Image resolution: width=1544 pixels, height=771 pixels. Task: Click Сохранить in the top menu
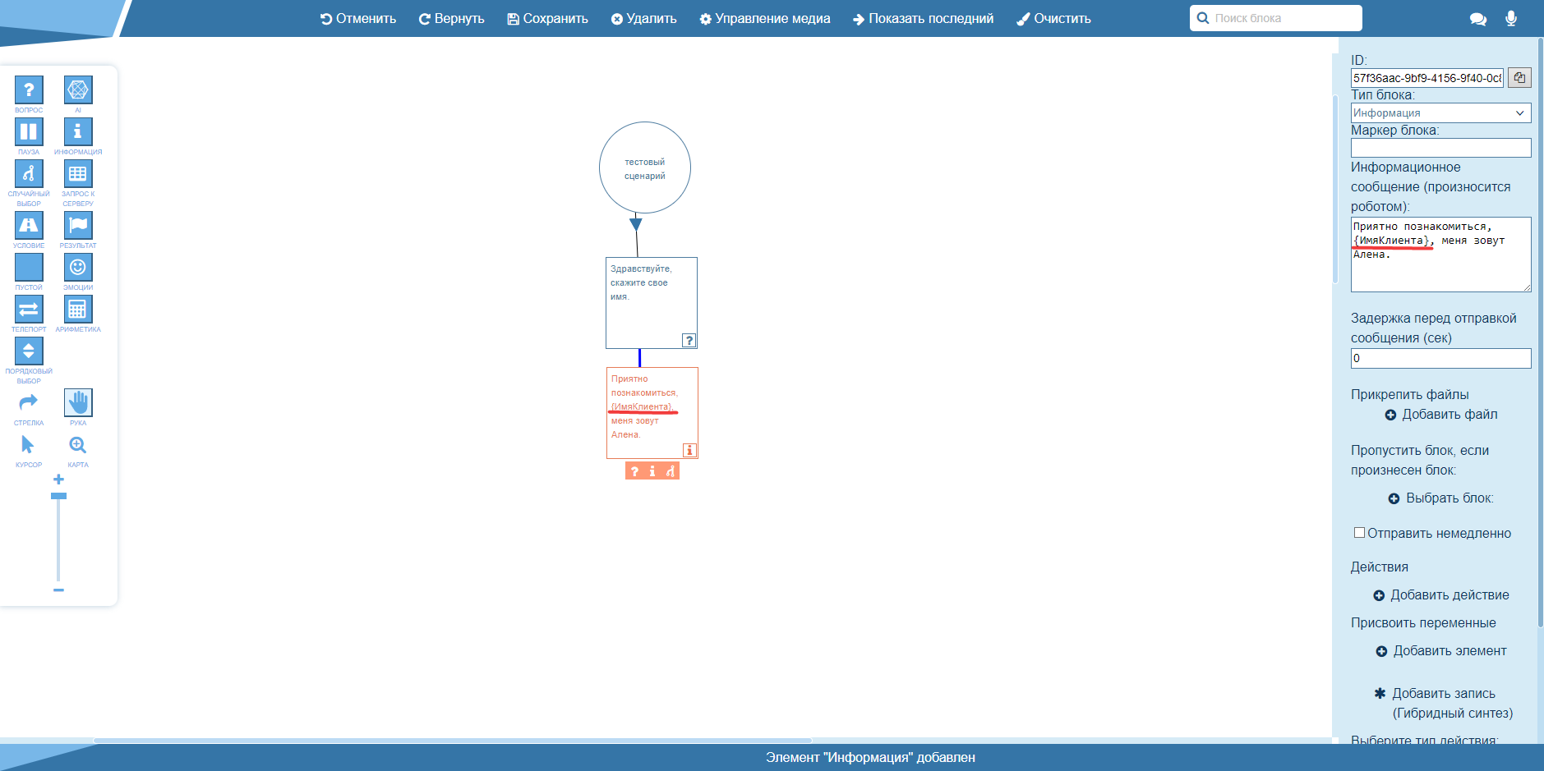pyautogui.click(x=547, y=18)
